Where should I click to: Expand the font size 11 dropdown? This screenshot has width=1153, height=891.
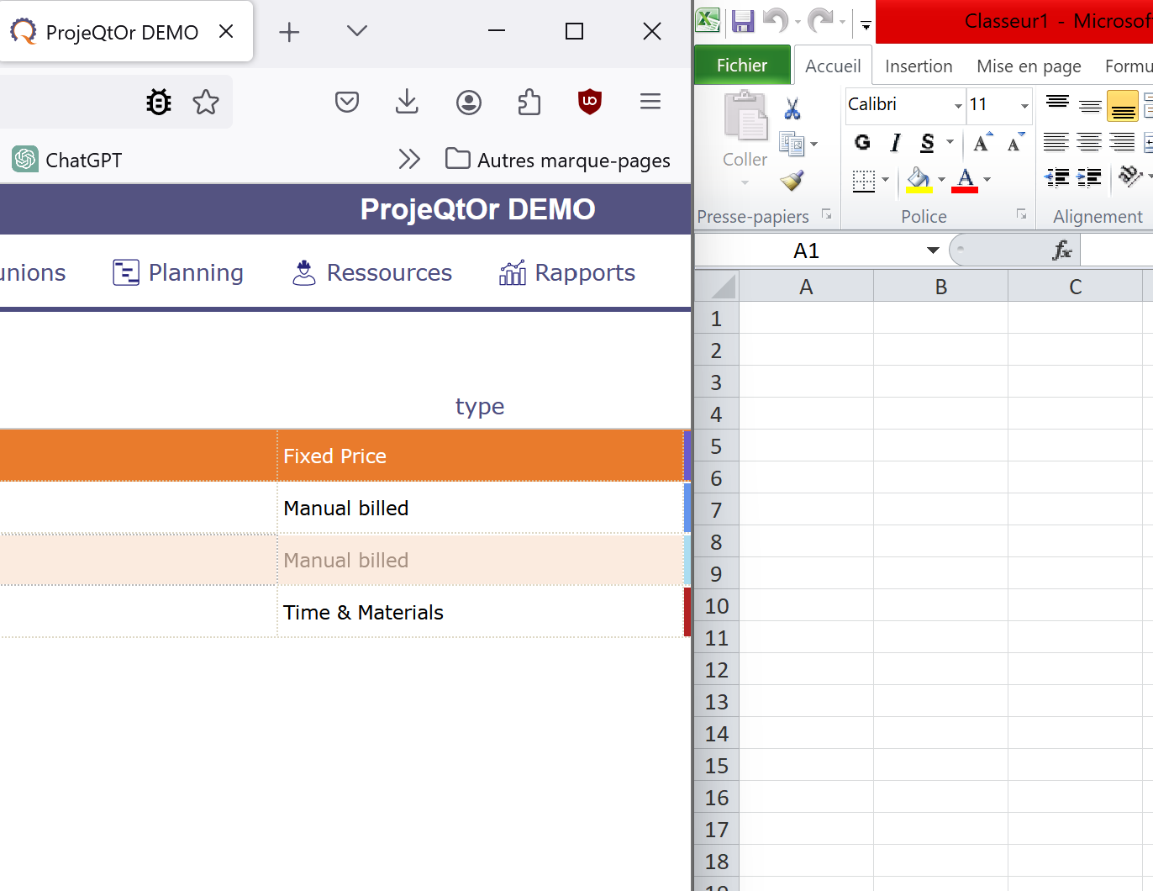(1024, 105)
